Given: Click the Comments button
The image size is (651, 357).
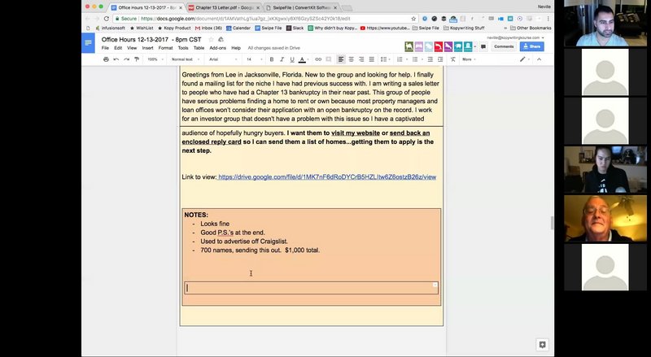Looking at the screenshot, I should (504, 46).
